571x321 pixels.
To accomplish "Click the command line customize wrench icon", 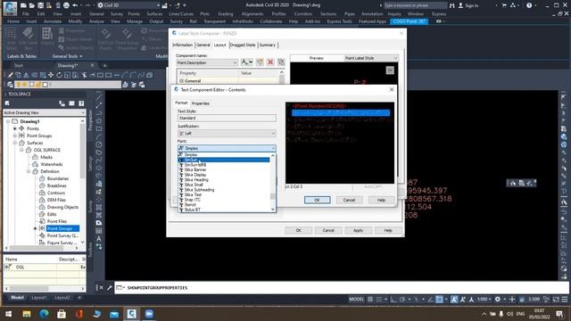I will 109,287.
